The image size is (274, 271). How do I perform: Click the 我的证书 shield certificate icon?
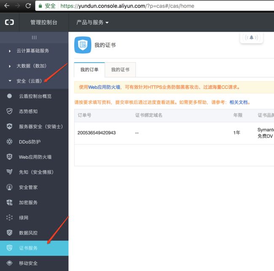coord(83,45)
